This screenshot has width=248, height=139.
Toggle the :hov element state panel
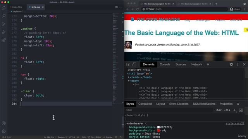(x=219, y=110)
